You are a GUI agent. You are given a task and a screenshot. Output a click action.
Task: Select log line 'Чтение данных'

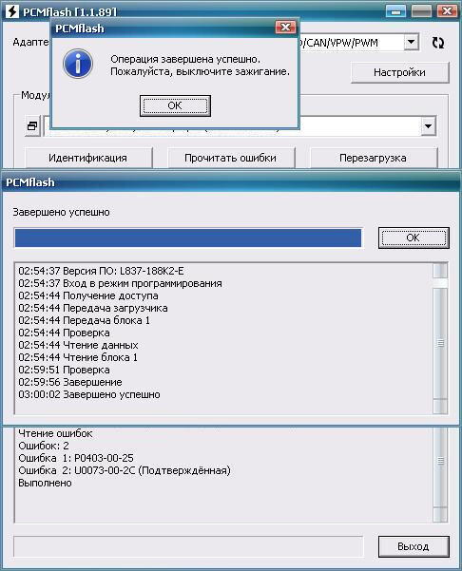pos(78,345)
